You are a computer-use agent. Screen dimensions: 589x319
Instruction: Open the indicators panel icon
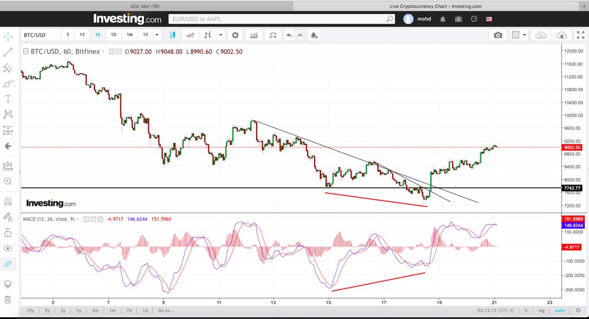point(254,35)
